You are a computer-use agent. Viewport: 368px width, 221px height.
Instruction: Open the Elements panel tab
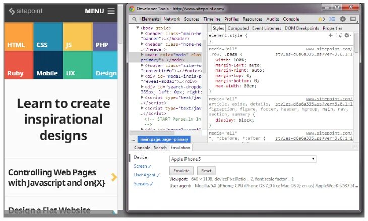150,19
